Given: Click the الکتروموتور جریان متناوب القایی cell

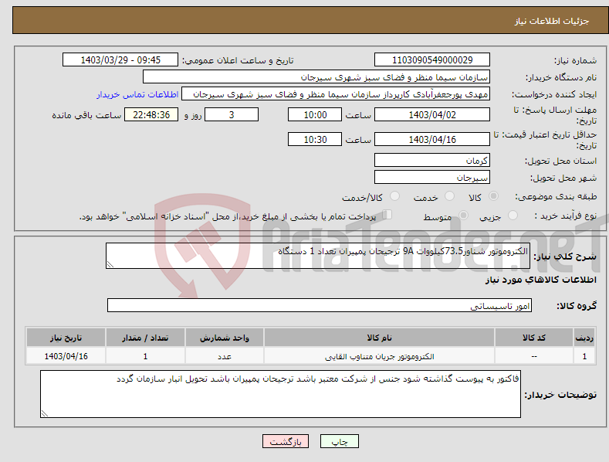Looking at the screenshot, I should 379,356.
